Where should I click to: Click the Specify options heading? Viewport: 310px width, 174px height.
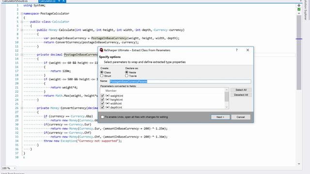pyautogui.click(x=110, y=57)
